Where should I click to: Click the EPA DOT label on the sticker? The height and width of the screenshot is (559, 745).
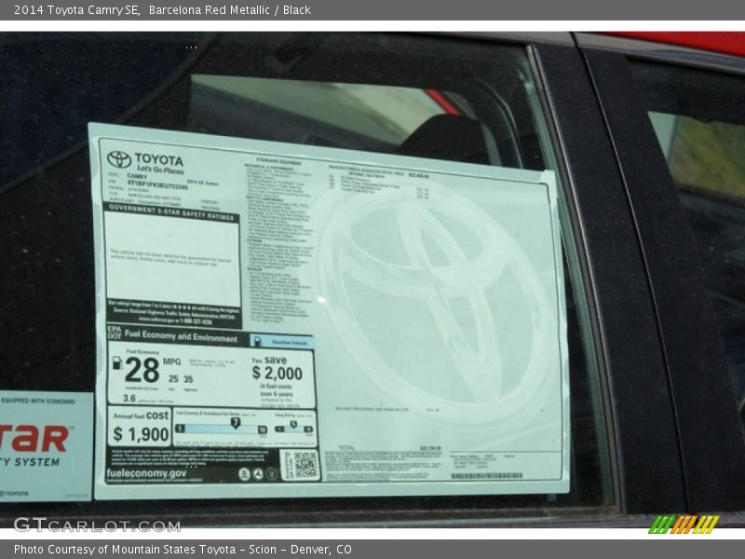click(x=114, y=334)
